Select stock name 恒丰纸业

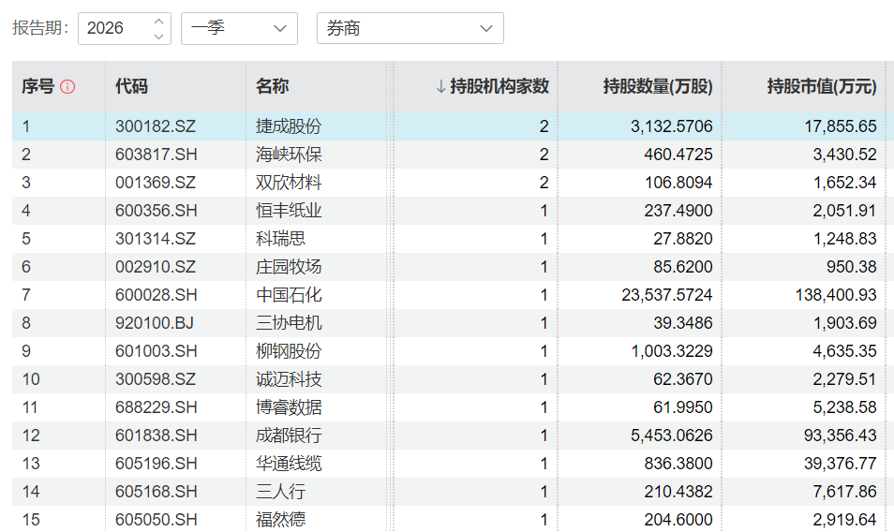pyautogui.click(x=289, y=211)
